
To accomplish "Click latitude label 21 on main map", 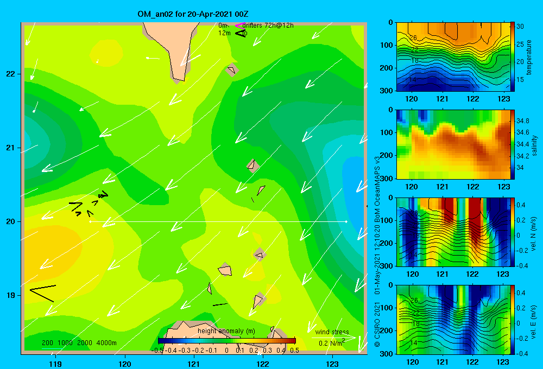I will [10, 148].
